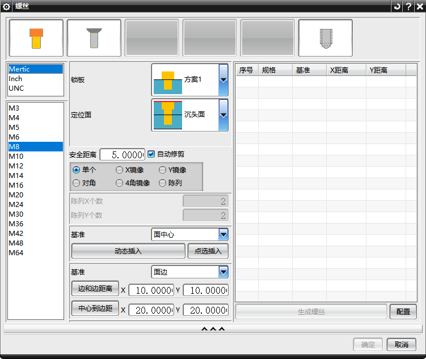426x359 pixels.
Task: Select Inch in the standard list
Action: 36,79
